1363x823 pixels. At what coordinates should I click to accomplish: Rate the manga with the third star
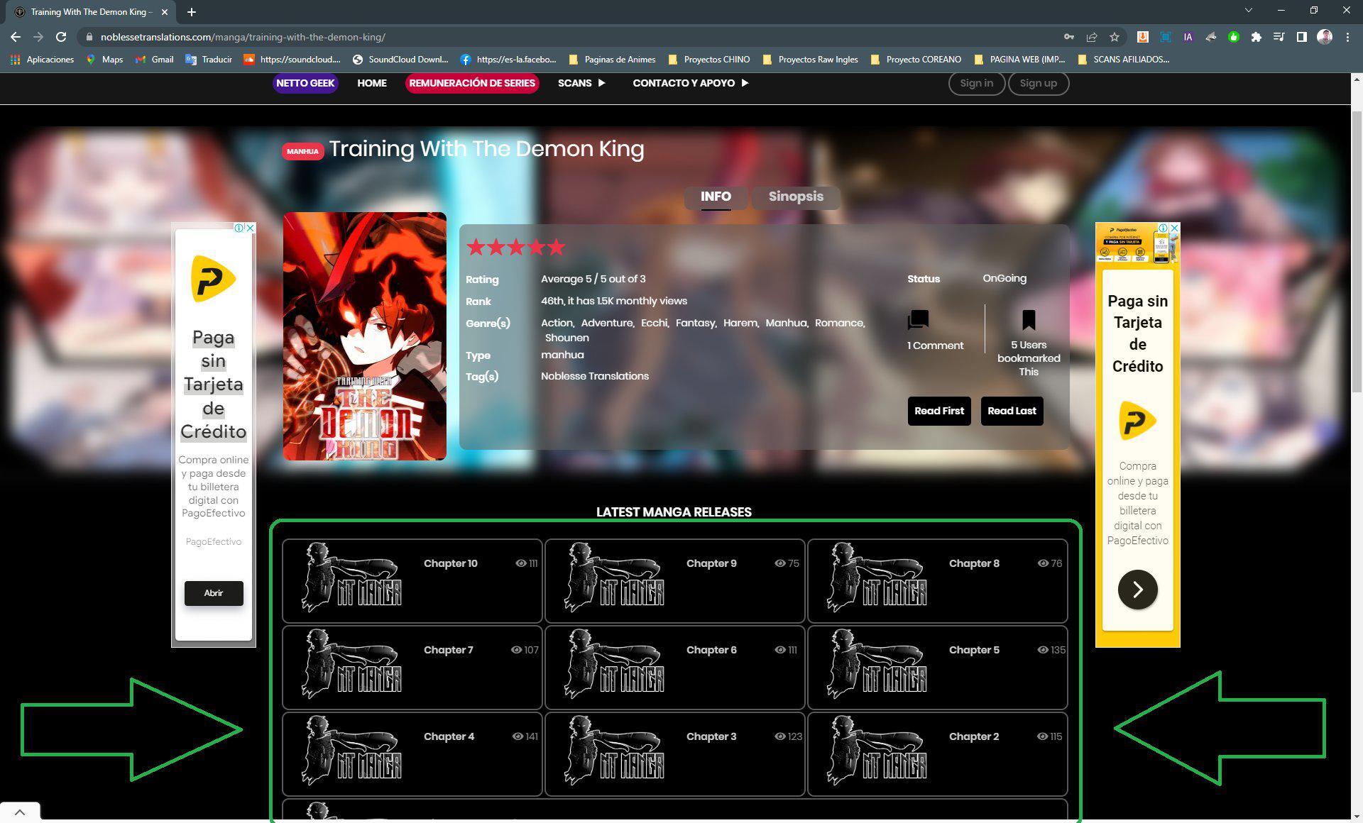[x=516, y=247]
